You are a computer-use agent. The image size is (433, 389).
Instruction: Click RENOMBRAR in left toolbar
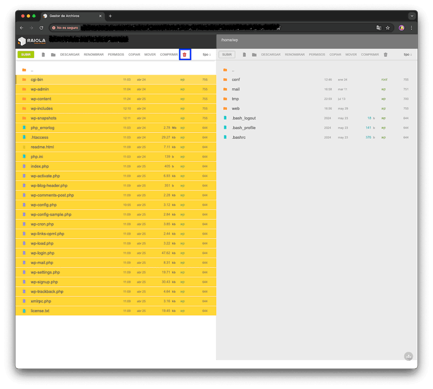coord(94,55)
